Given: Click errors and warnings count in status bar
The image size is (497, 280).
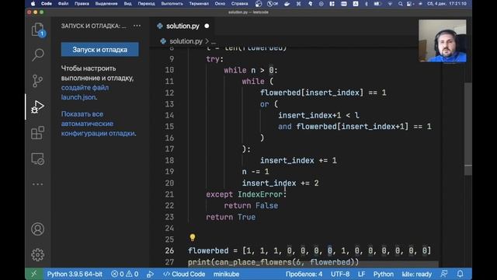Looking at the screenshot, I should [x=124, y=274].
